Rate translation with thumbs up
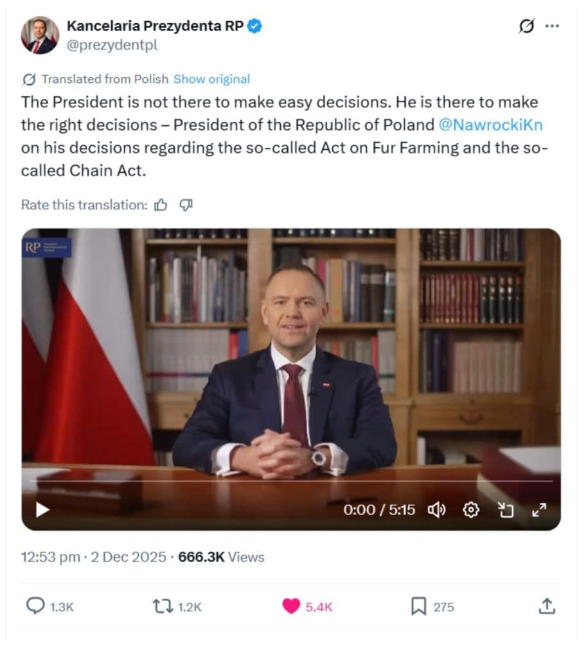This screenshot has height=658, width=588. tap(161, 205)
